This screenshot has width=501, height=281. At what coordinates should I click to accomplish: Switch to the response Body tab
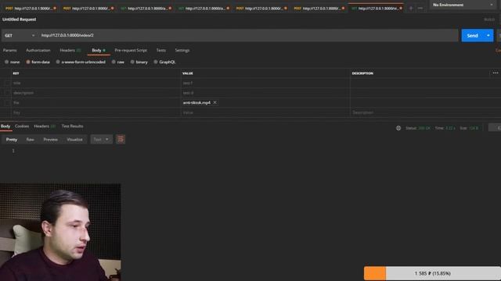click(x=5, y=126)
